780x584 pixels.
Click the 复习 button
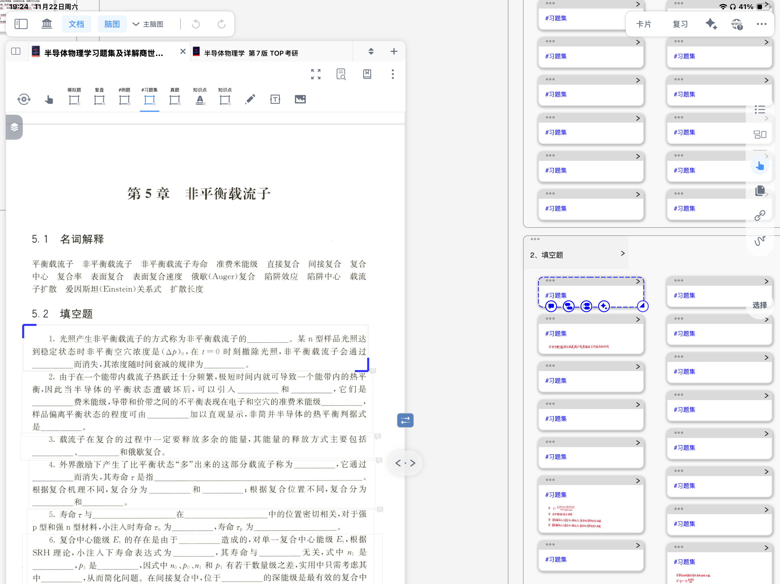680,24
